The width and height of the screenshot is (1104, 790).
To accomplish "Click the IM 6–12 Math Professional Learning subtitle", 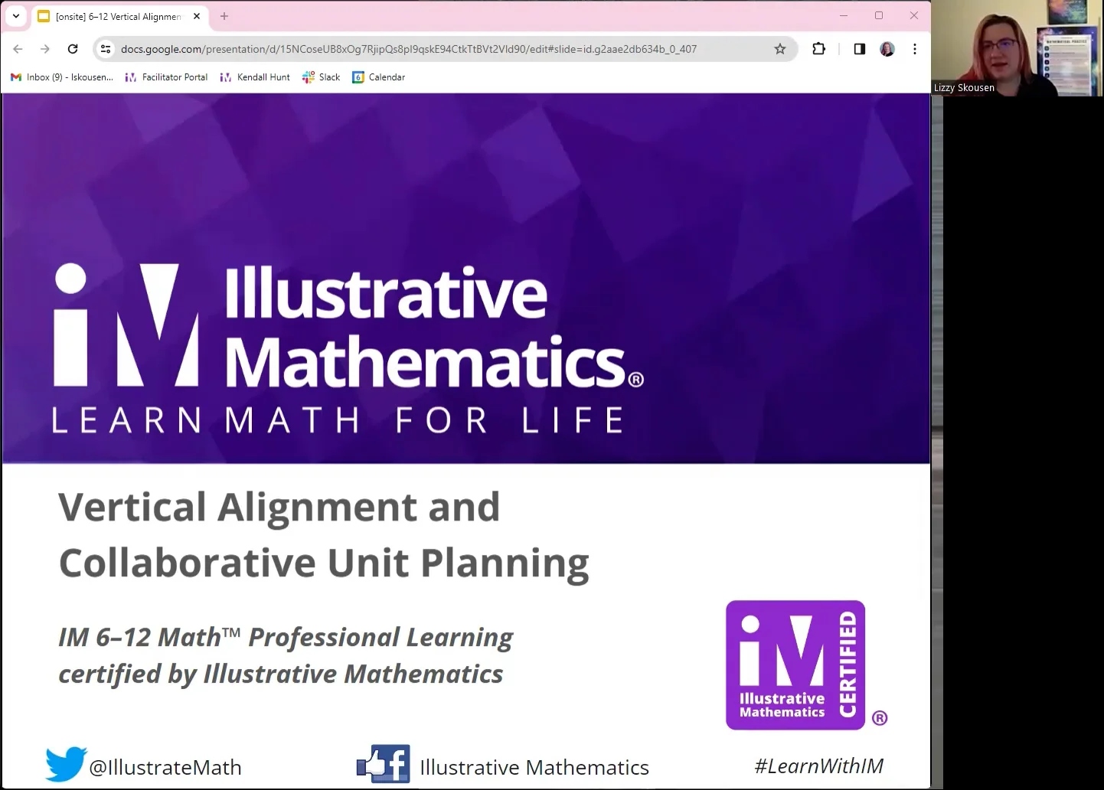I will pos(286,637).
